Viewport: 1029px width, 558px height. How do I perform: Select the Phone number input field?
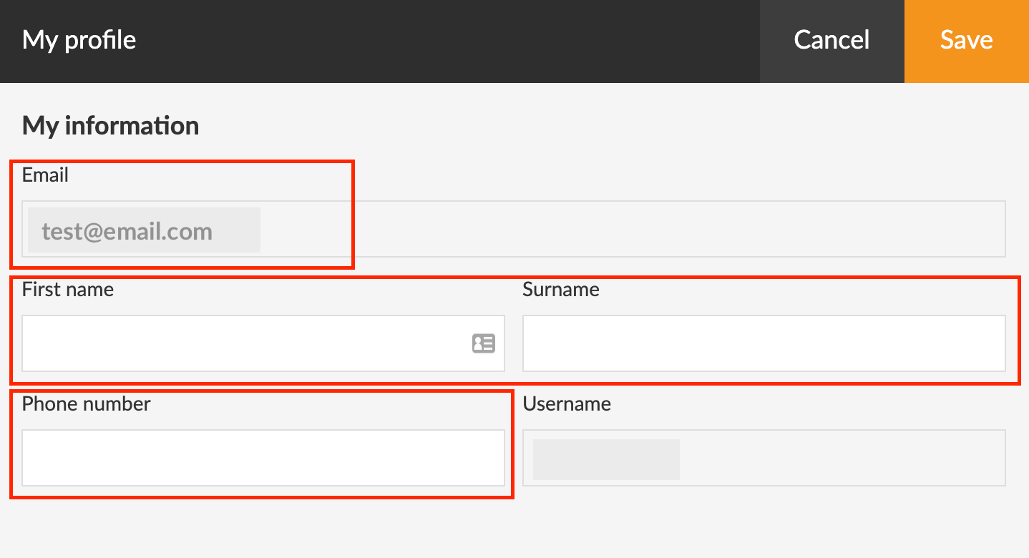click(x=263, y=458)
